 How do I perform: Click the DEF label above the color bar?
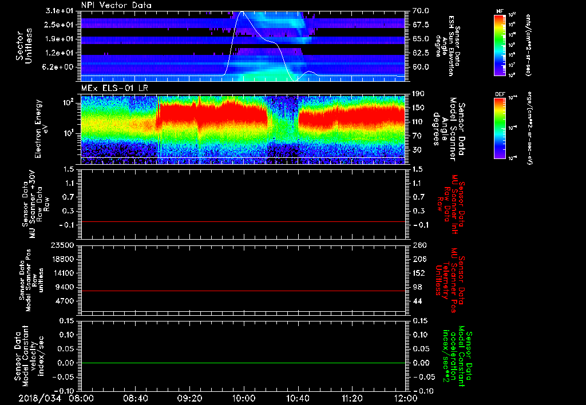point(500,94)
